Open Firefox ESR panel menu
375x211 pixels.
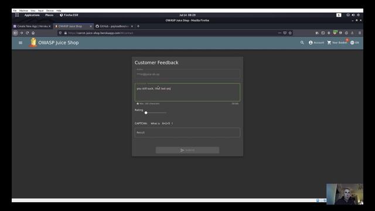pos(69,15)
